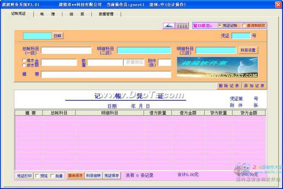
Task: Click the 凭证保存 button
Action: coord(111,176)
